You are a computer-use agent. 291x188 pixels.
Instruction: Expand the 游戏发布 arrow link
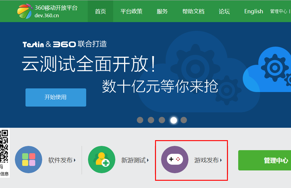click(x=208, y=160)
